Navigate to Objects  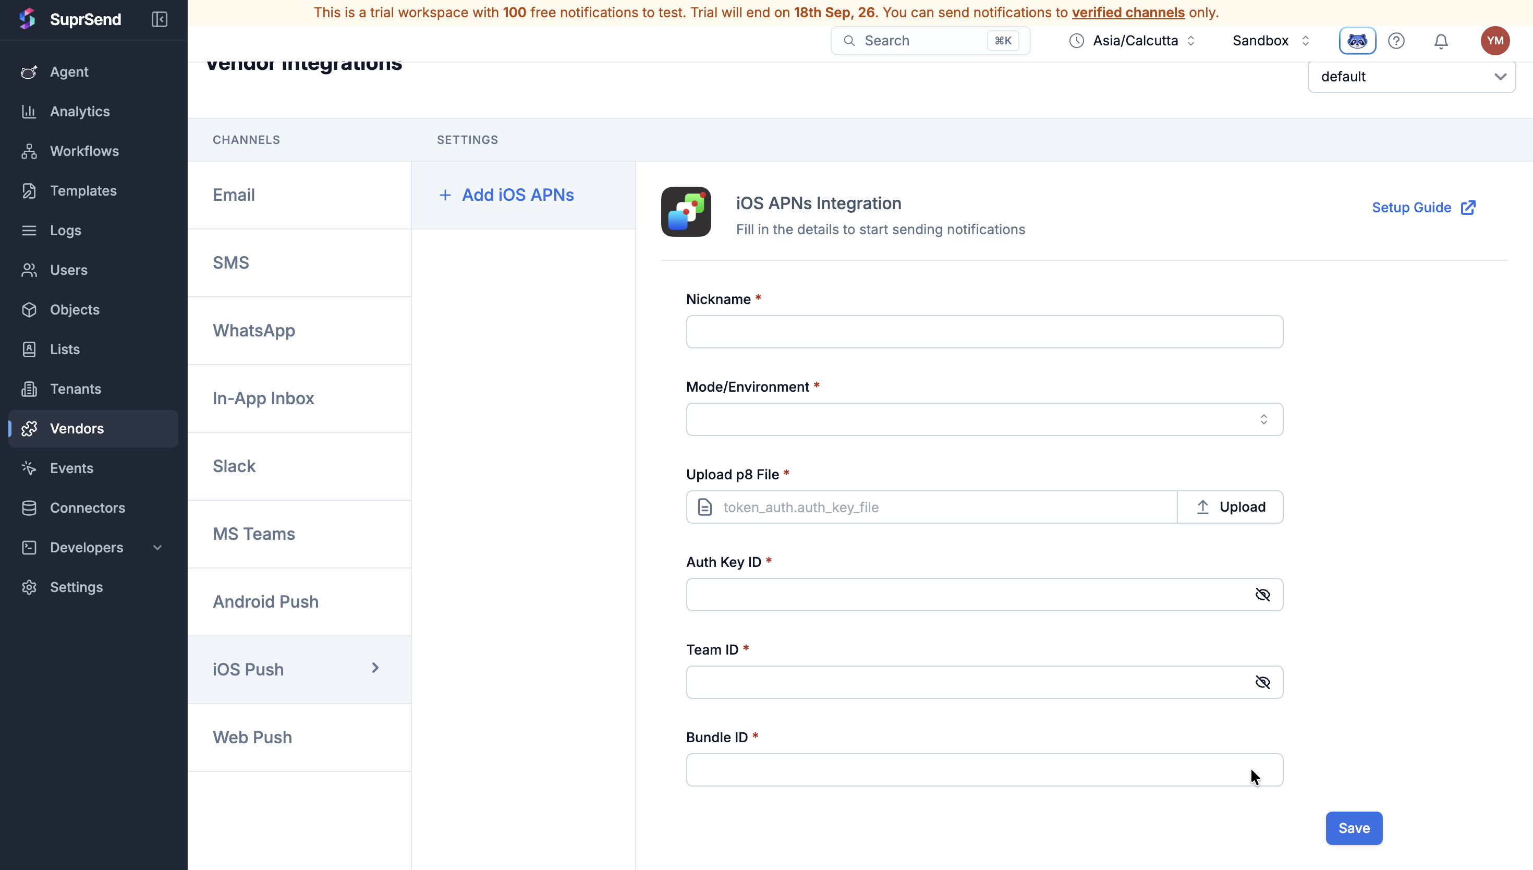(x=93, y=309)
